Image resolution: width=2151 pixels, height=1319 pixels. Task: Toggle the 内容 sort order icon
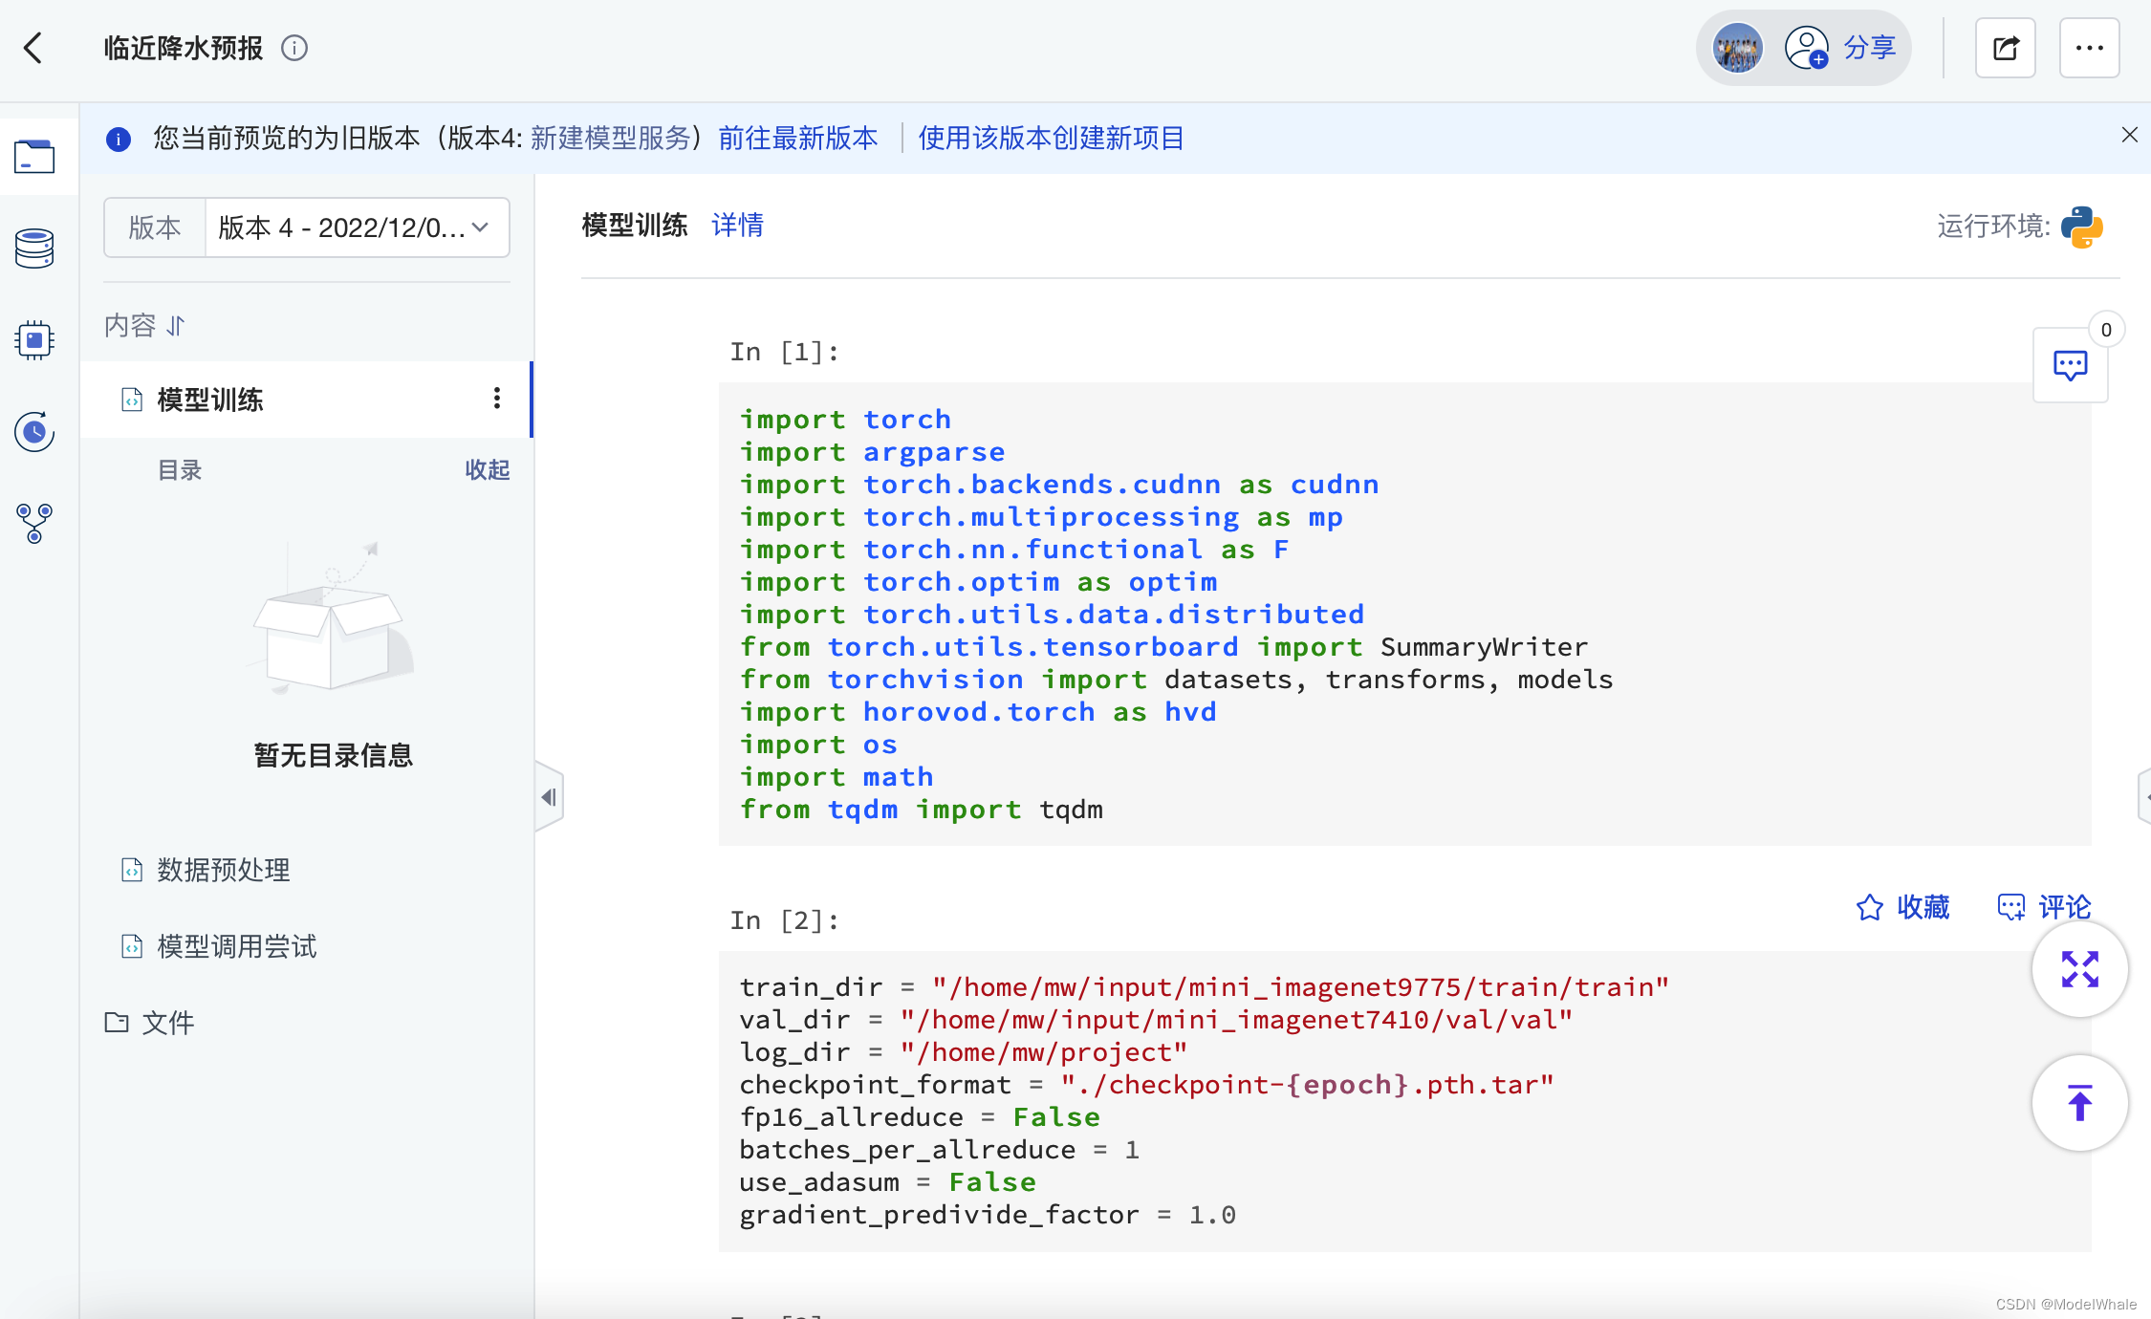click(176, 326)
